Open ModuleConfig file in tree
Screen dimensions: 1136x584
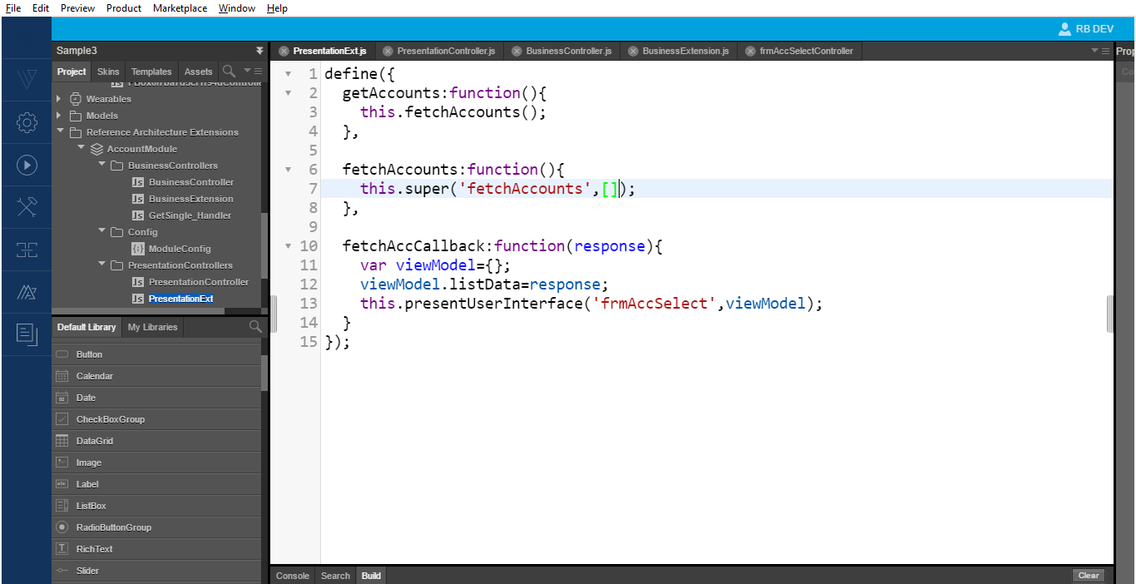tap(180, 249)
